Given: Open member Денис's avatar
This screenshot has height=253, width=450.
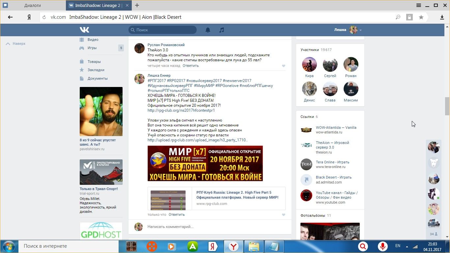Looking at the screenshot, I should point(309,89).
